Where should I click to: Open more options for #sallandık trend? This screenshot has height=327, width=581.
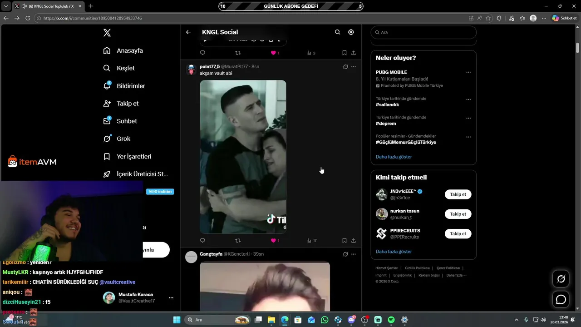[x=468, y=99]
